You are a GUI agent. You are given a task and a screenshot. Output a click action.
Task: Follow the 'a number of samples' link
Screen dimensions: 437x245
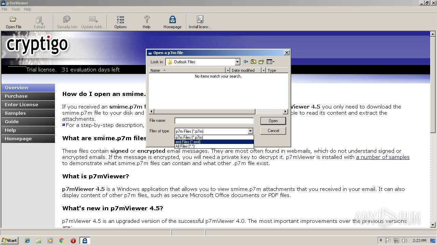tap(383, 157)
